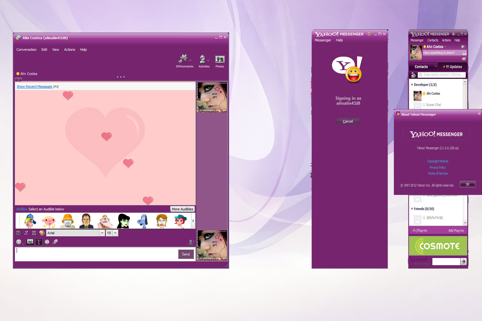This screenshot has width=482, height=321.
Task: Open the Arial font dropdown
Action: [x=102, y=233]
